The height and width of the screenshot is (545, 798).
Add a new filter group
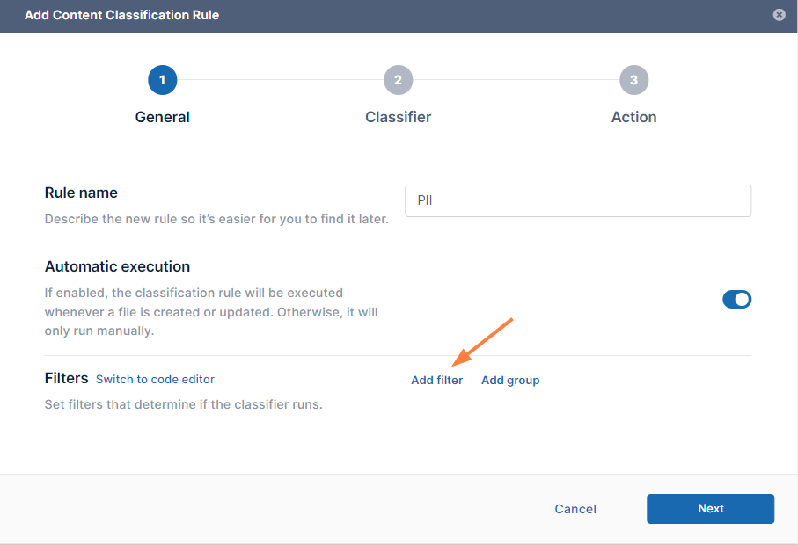pyautogui.click(x=510, y=381)
